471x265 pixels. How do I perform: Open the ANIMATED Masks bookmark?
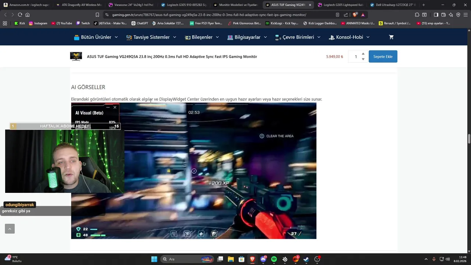(358, 23)
